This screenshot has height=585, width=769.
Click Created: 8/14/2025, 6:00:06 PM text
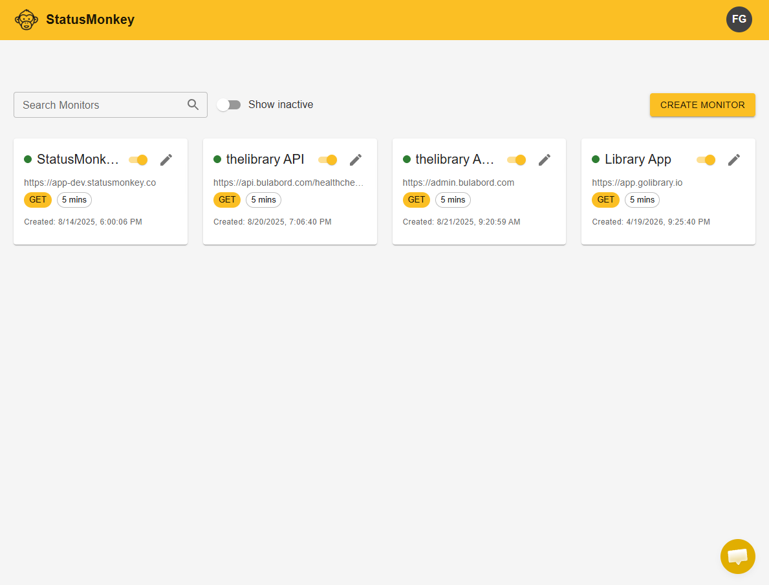pos(83,222)
